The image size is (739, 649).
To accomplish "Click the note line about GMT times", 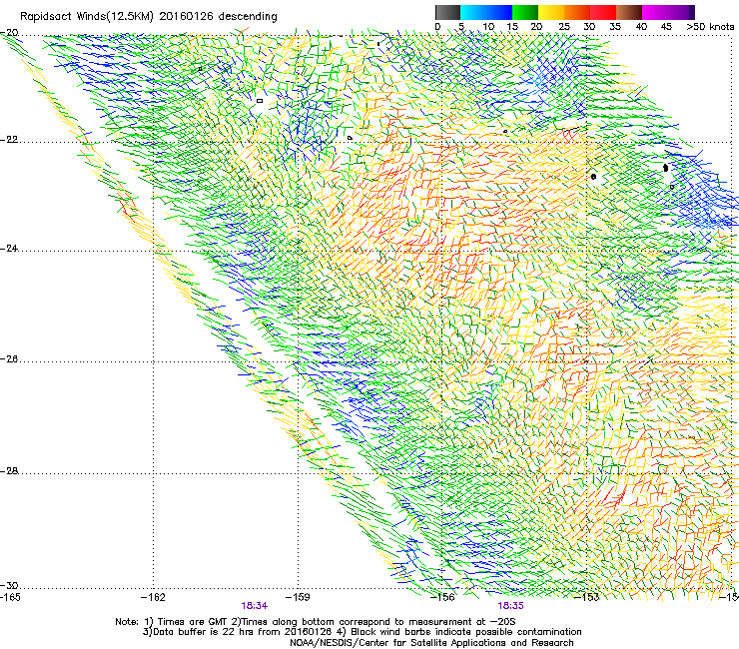I will (316, 622).
